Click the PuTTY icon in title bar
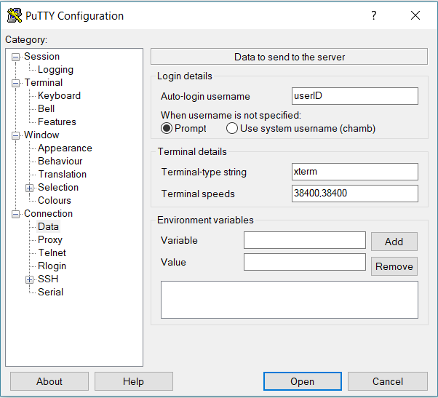This screenshot has width=438, height=398. pyautogui.click(x=13, y=15)
